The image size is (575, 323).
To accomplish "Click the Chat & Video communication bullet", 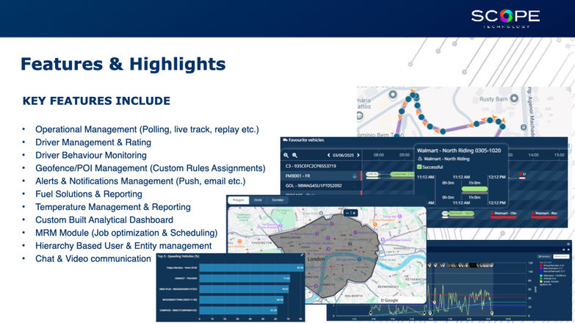I will [93, 258].
